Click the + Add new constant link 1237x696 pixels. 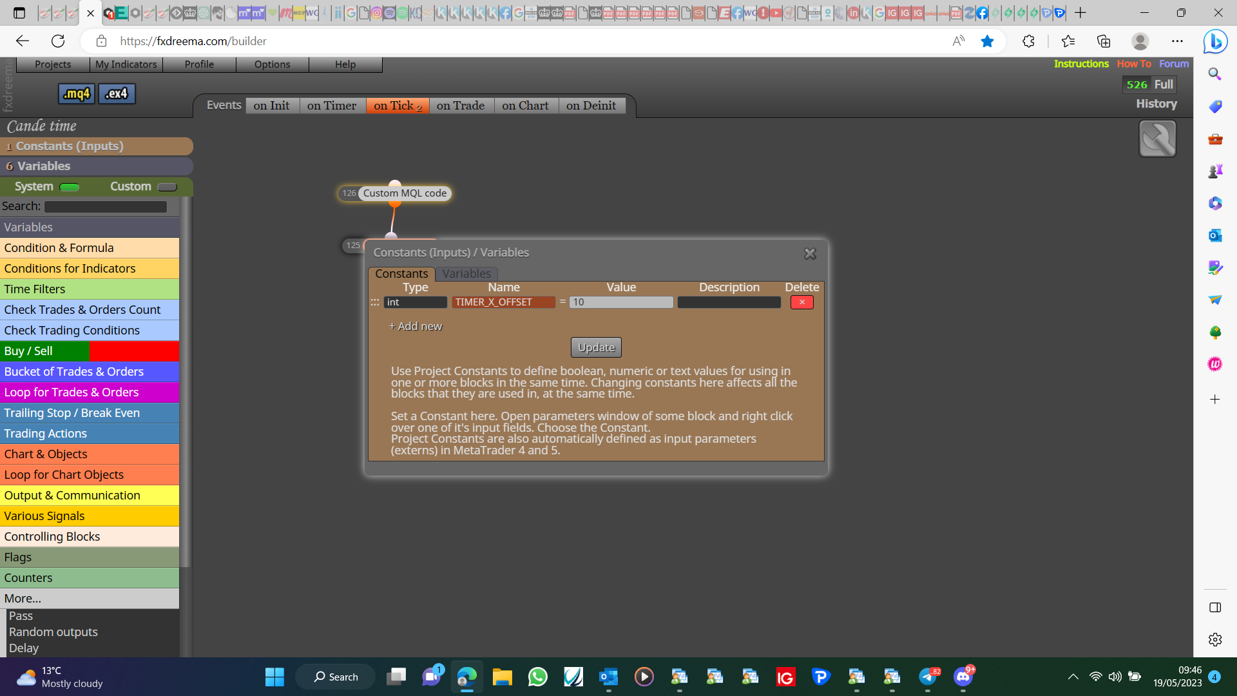[x=416, y=326]
